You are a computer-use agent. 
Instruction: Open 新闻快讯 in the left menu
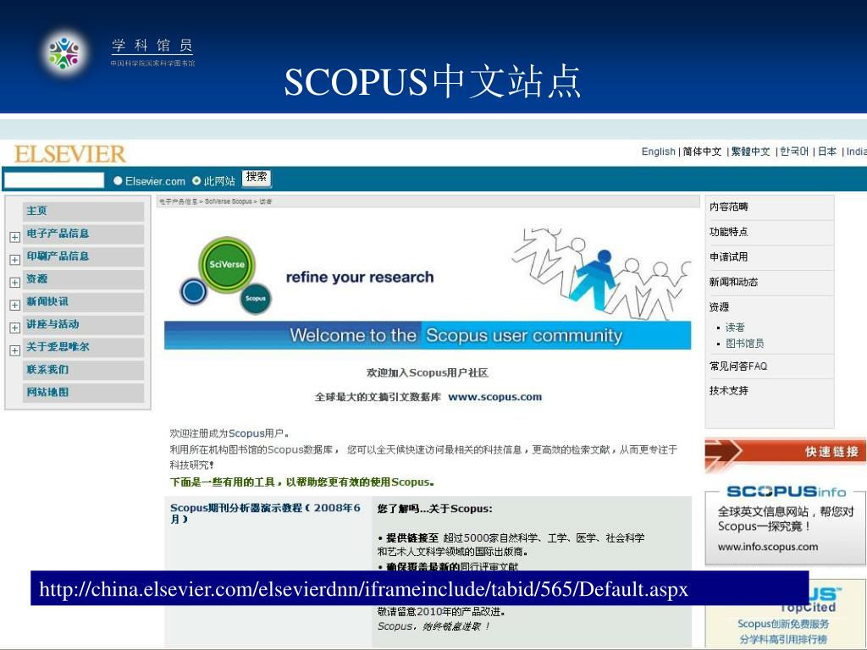[84, 302]
